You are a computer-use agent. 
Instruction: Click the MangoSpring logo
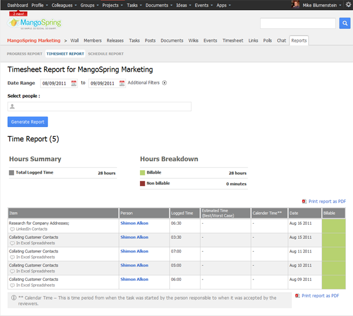(x=34, y=23)
